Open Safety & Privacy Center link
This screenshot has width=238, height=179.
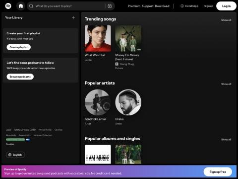(25, 130)
